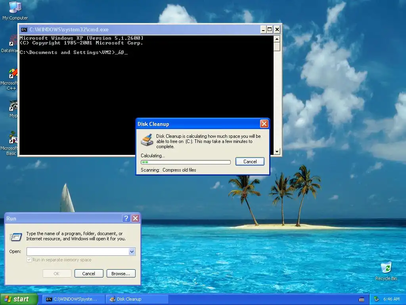Click the Disk Cleanup progress bar
406x305 pixels.
click(186, 162)
